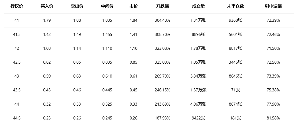The width and height of the screenshot is (296, 124).
Task: Sort by the 成交量 column header
Action: pyautogui.click(x=199, y=6)
